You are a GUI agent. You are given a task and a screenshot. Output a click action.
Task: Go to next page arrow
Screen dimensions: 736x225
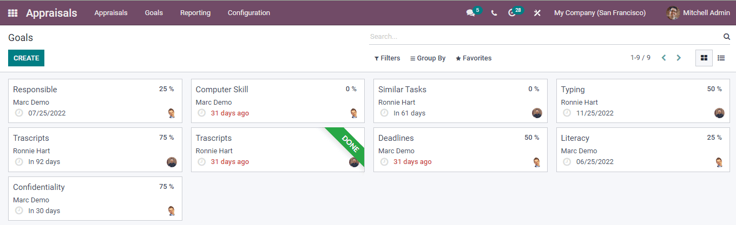[x=679, y=58]
